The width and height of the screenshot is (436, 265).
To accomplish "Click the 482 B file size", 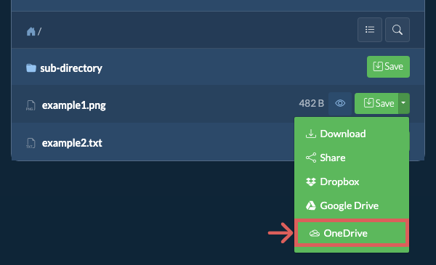I will pyautogui.click(x=312, y=103).
